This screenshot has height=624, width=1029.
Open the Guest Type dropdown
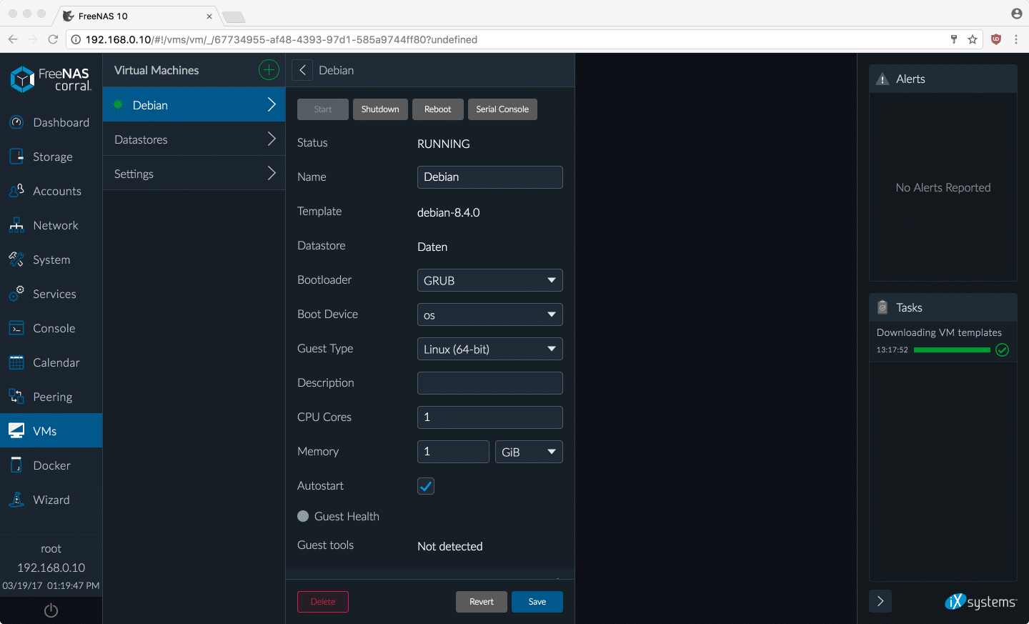point(489,349)
